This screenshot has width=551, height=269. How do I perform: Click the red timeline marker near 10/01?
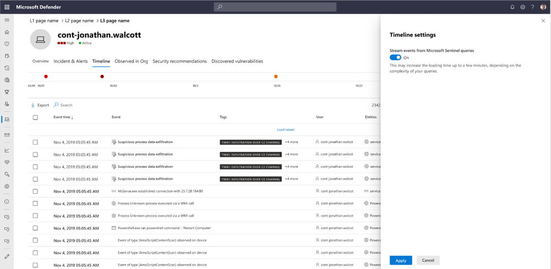pyautogui.click(x=46, y=76)
